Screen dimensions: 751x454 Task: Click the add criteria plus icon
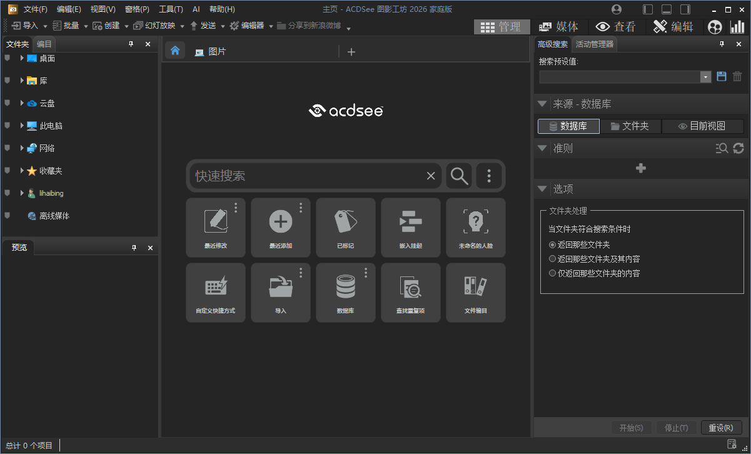(640, 168)
